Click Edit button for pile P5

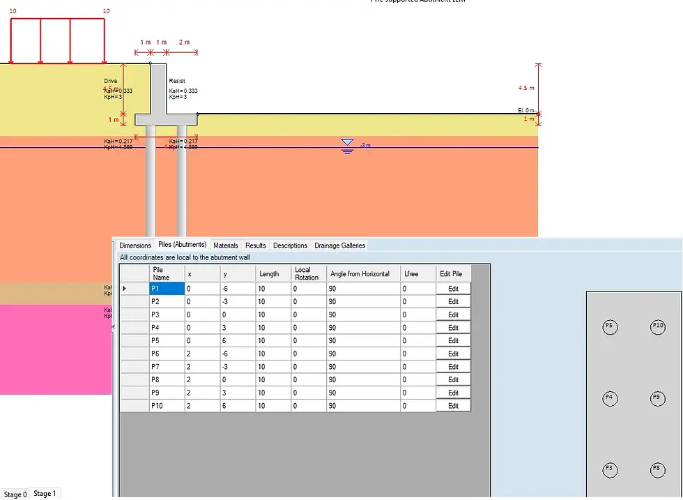(x=454, y=341)
